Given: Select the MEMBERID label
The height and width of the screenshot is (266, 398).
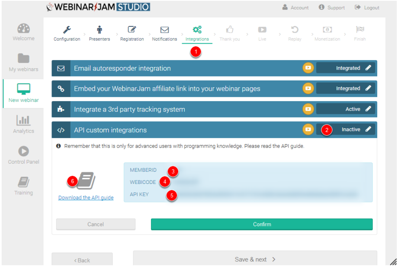Looking at the screenshot, I should click(x=143, y=170).
